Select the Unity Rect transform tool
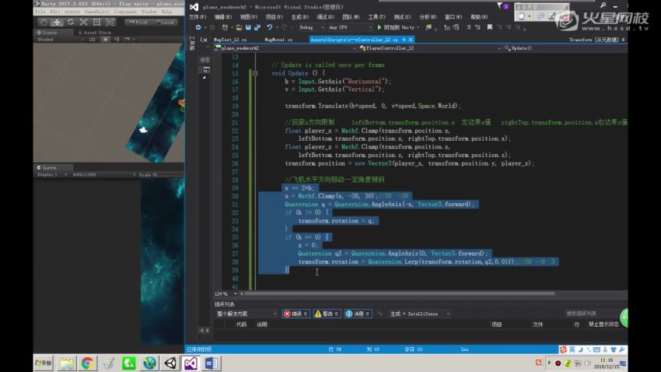Viewport: 661px width, 372px height. (x=98, y=22)
